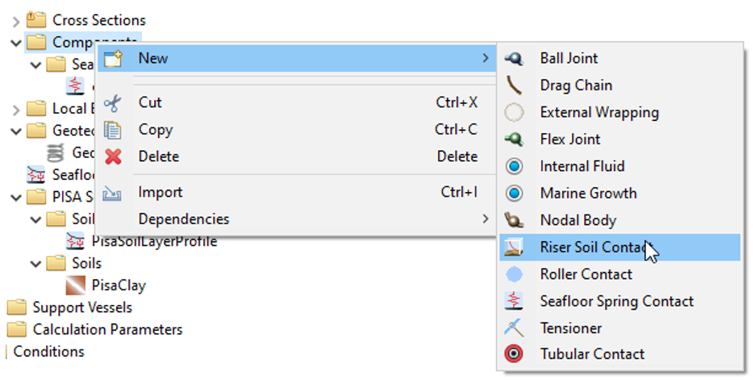Click the Tensioner icon
The height and width of the screenshot is (380, 755).
tap(514, 328)
